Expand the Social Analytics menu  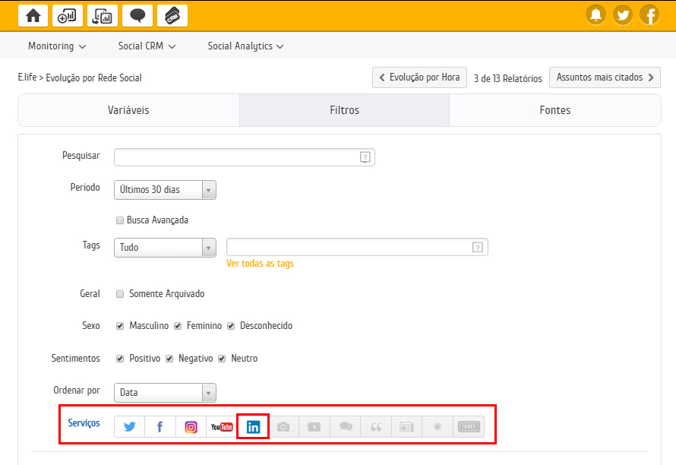245,46
